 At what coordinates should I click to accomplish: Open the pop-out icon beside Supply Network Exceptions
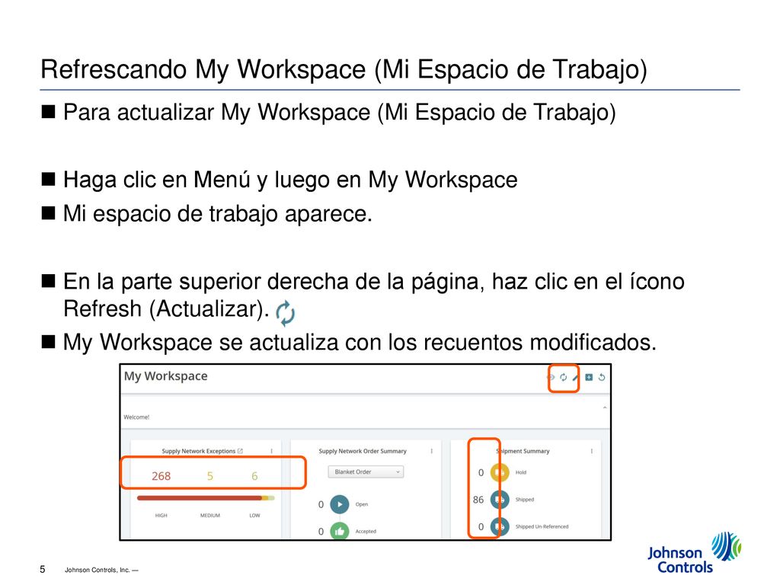click(240, 451)
